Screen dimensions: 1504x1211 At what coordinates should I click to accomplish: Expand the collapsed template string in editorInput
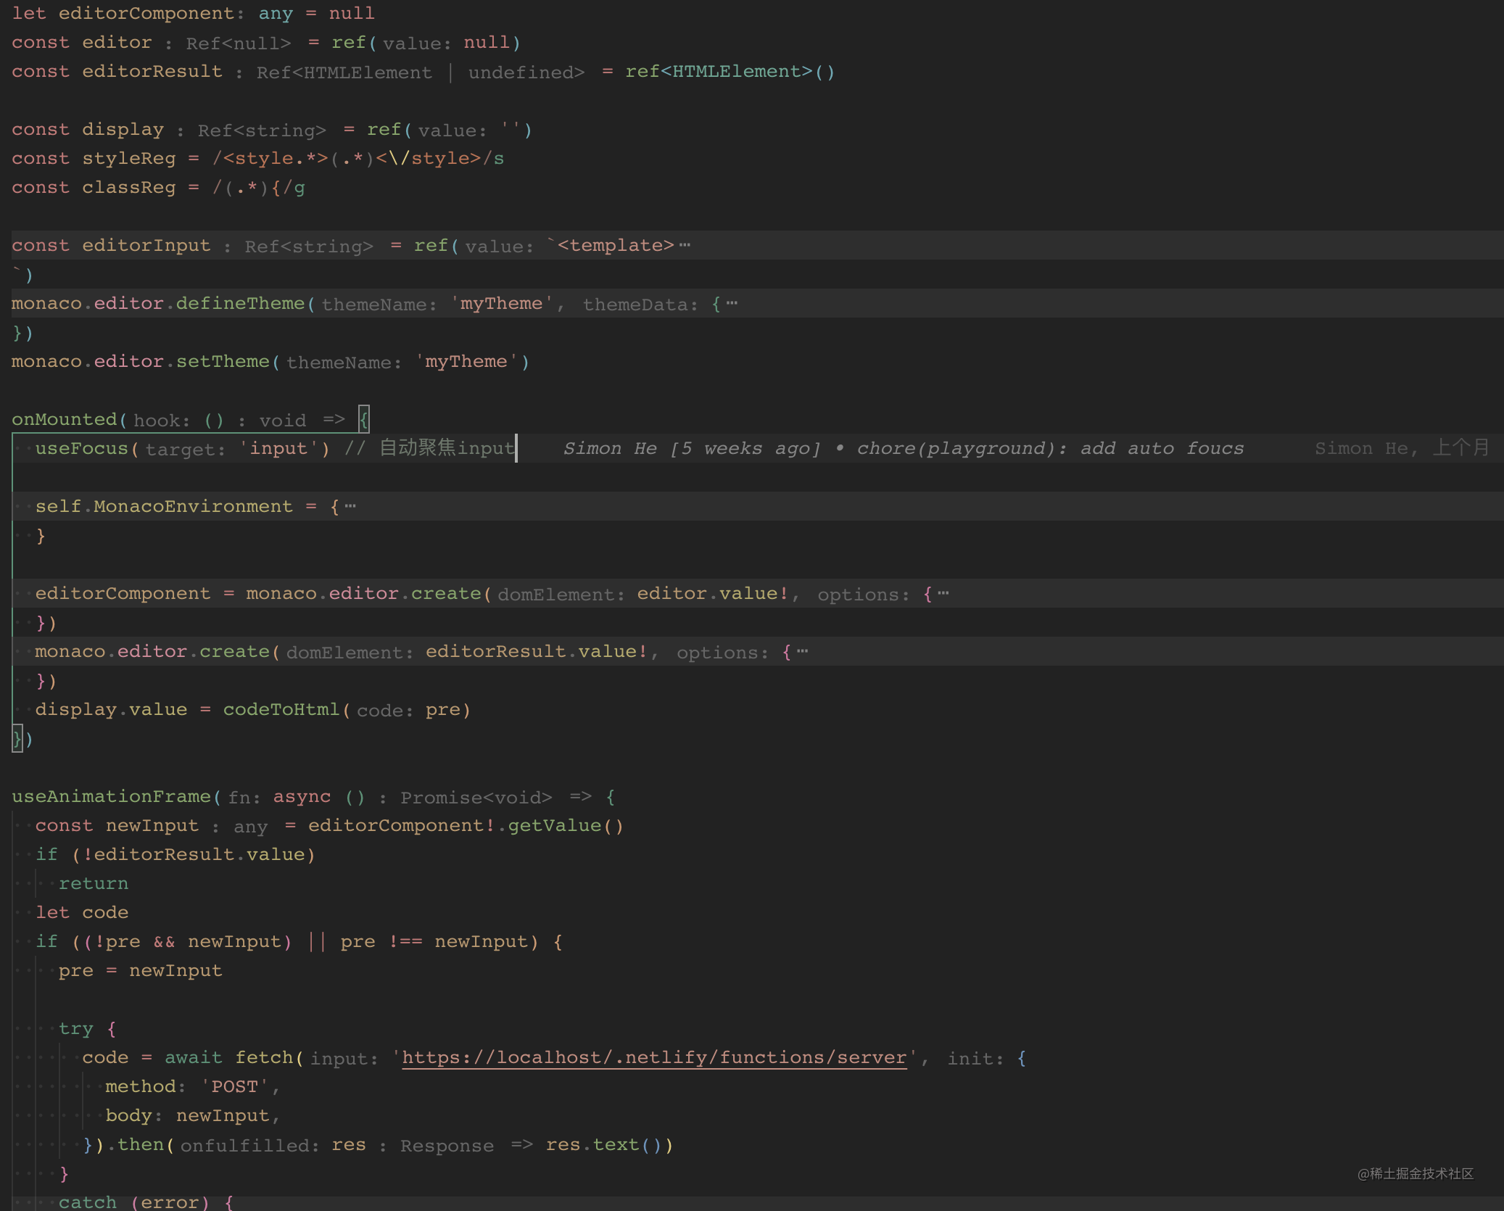685,245
